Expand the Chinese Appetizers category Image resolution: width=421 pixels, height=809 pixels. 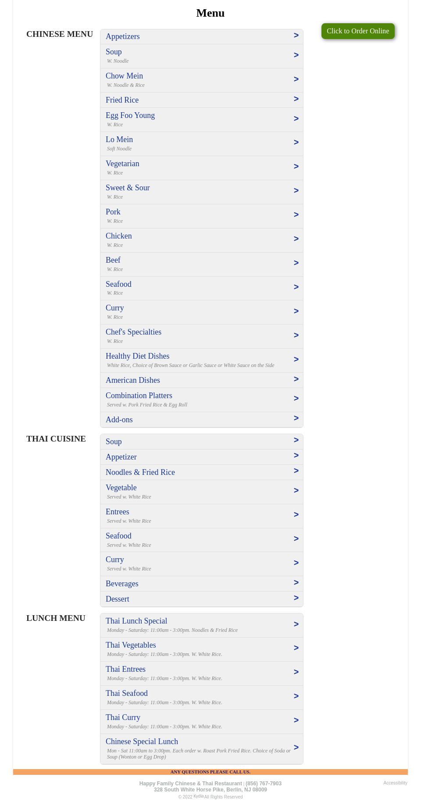[123, 36]
